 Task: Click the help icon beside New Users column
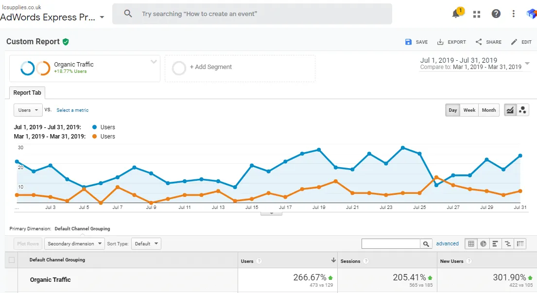[x=469, y=261]
